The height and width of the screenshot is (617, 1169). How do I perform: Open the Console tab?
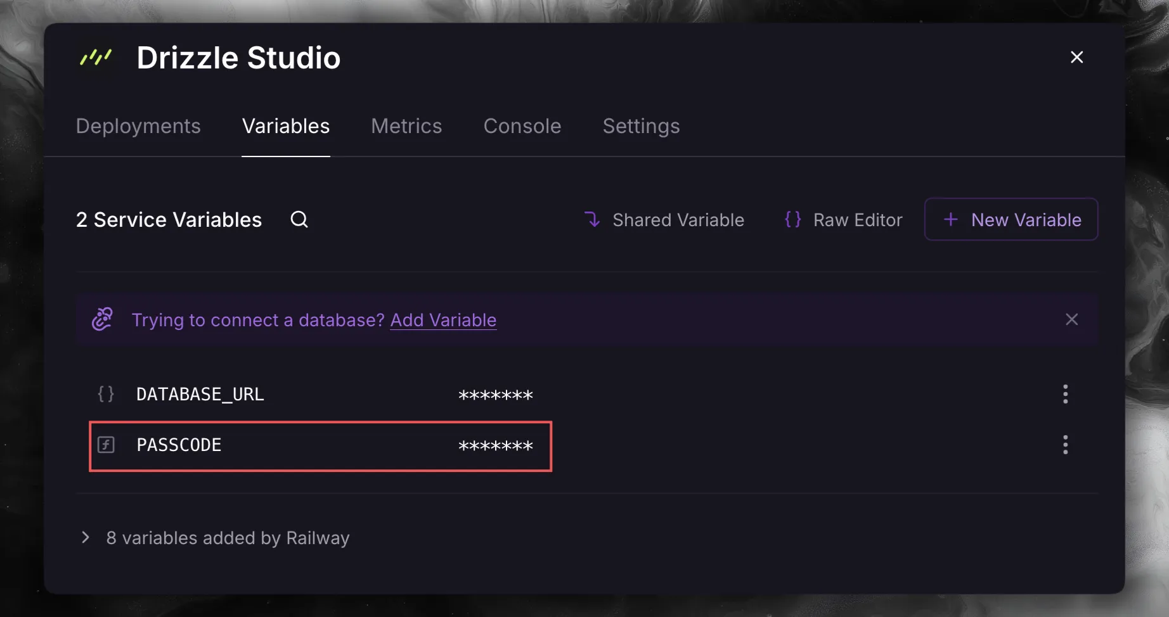pos(522,126)
